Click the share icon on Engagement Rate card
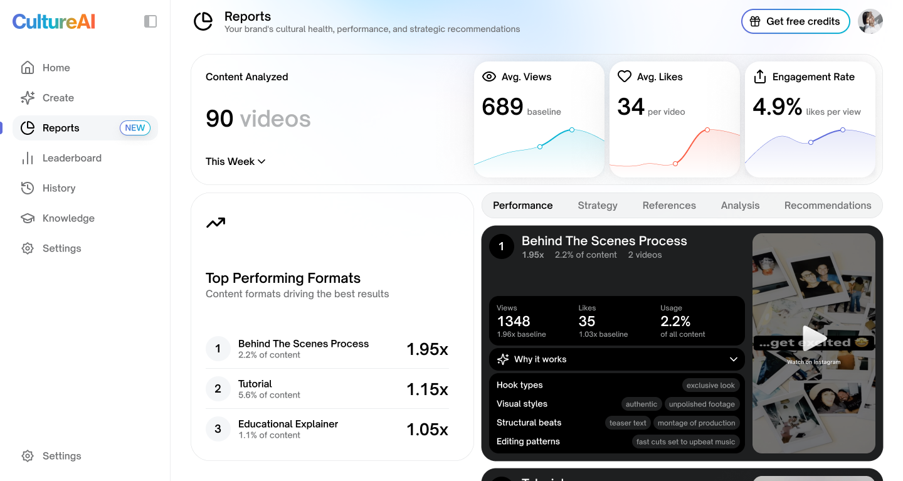Screen dimensions: 903x481 point(759,76)
